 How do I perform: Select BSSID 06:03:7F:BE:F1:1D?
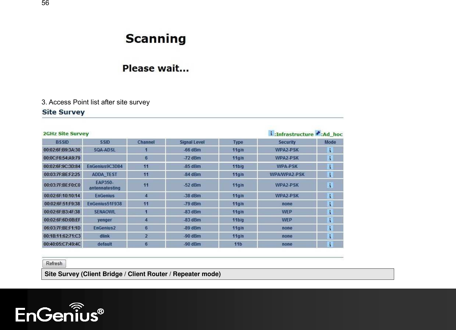point(62,228)
